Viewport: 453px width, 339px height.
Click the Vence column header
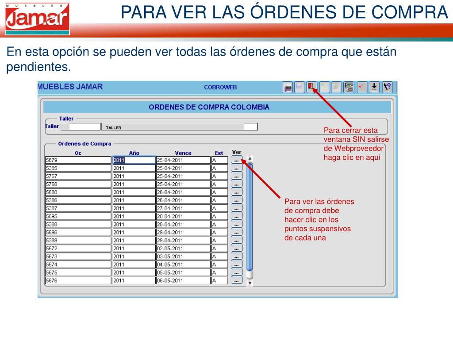tap(183, 153)
